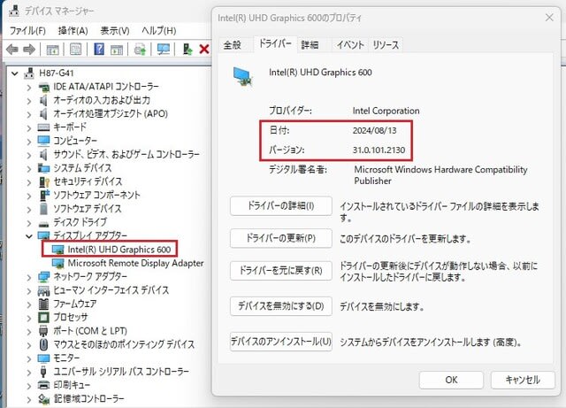
Task: Select the ドライバー tab
Action: point(275,43)
